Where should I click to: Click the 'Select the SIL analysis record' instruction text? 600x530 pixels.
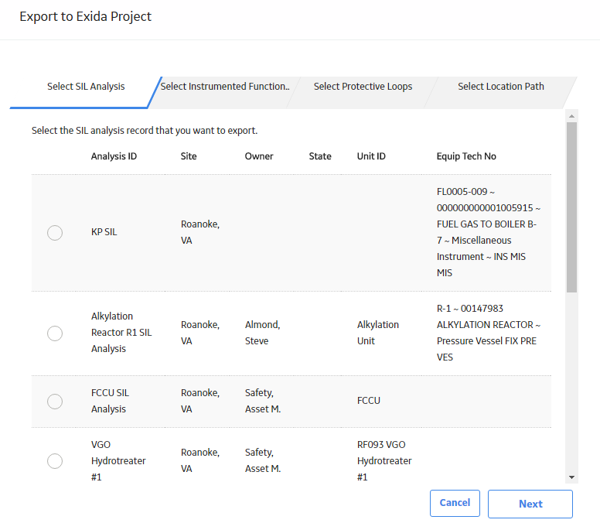click(x=145, y=131)
